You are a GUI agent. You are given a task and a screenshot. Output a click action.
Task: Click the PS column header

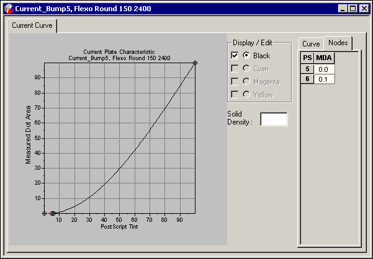[307, 58]
